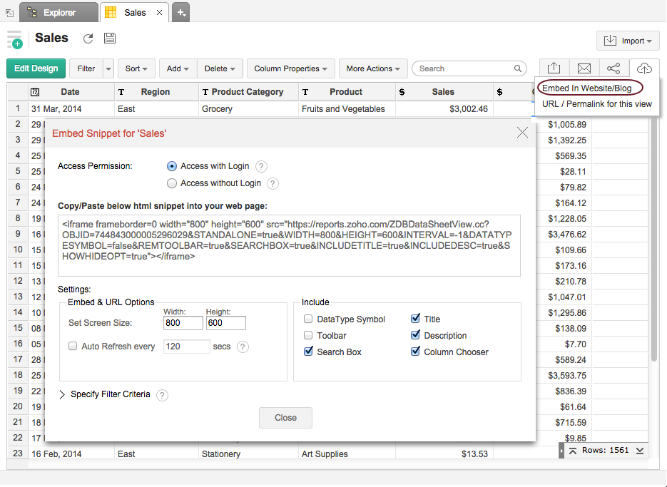The image size is (667, 487).
Task: Close the Embed Snippet dialog with X
Action: point(522,133)
